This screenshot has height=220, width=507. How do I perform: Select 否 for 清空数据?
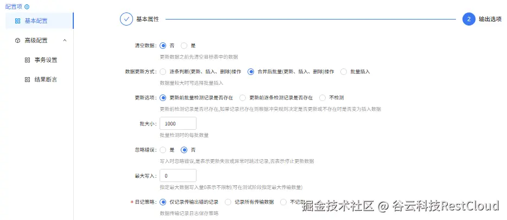click(163, 46)
